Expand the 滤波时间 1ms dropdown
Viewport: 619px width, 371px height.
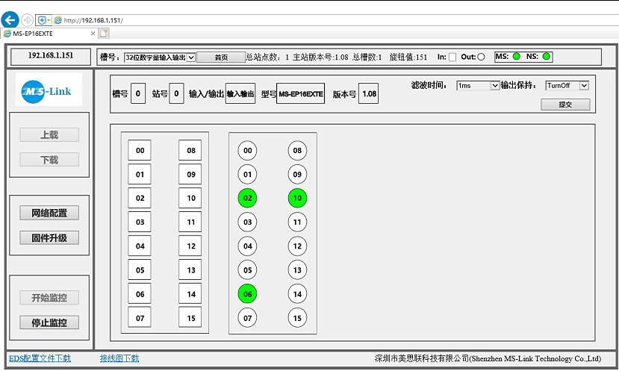(x=478, y=86)
